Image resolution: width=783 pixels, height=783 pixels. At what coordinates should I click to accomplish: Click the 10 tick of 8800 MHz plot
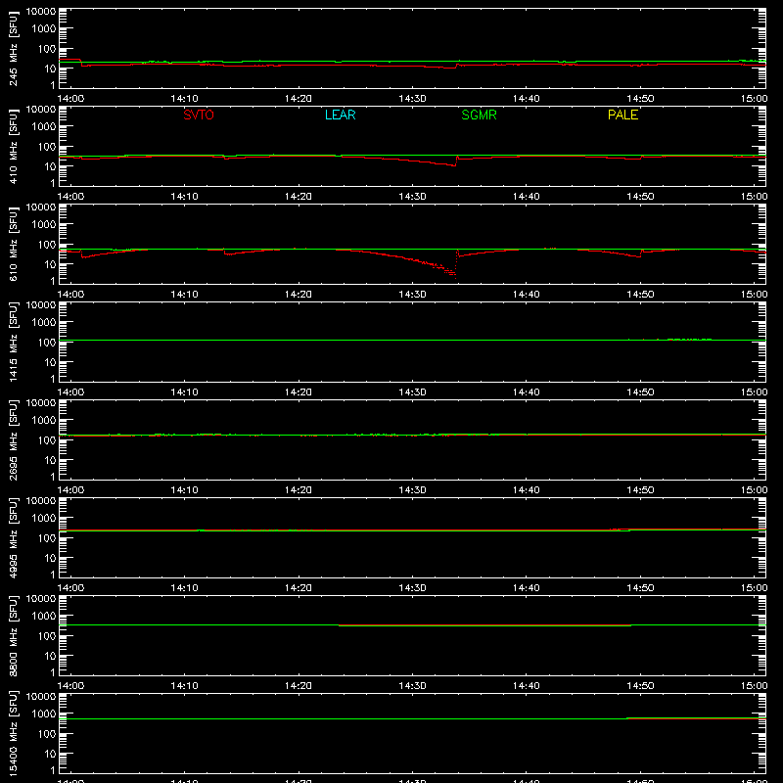coord(51,656)
